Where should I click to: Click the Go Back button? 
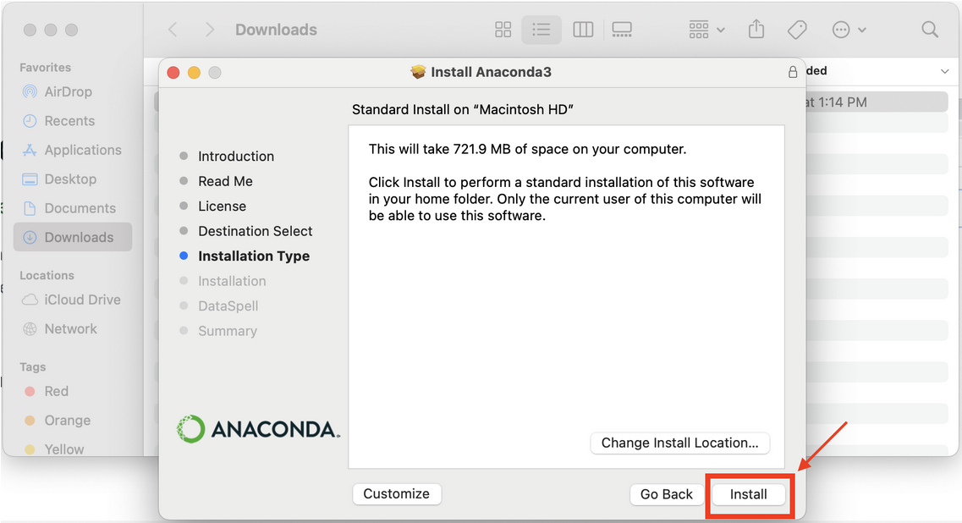(x=666, y=494)
